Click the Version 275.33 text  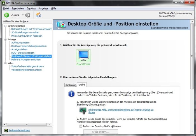167,16
